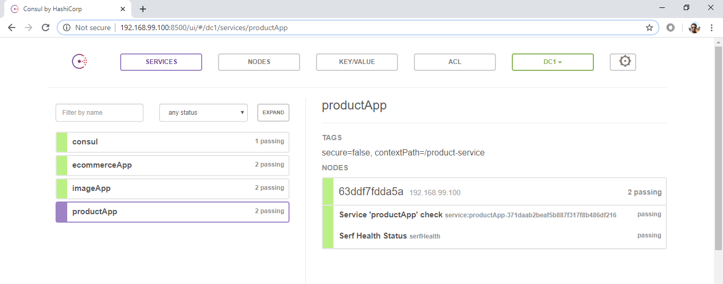View the Not secure site info icon
The image size is (723, 284).
(x=67, y=28)
